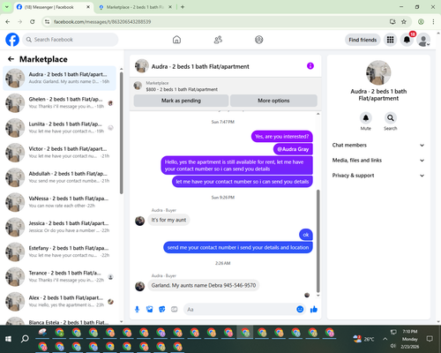Viewport: 441px width, 353px height.
Task: Bookmark this page with the star icon
Action: coord(404,22)
